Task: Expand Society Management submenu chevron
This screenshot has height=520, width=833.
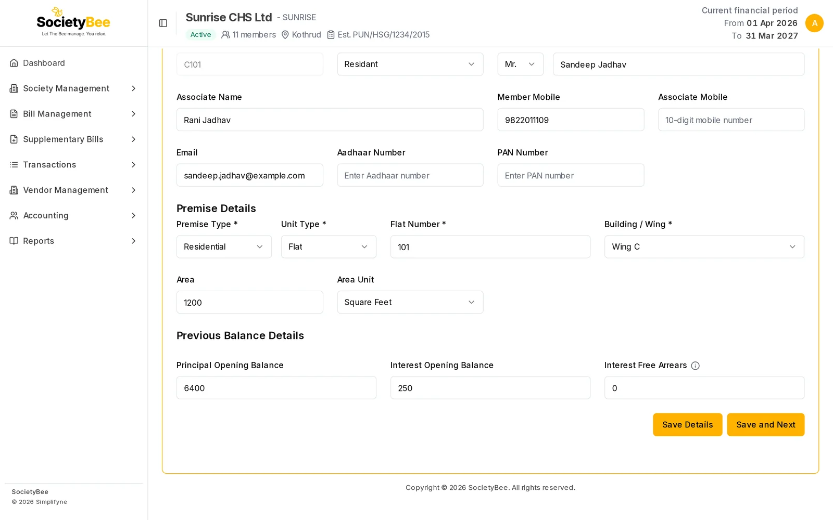Action: coord(133,88)
